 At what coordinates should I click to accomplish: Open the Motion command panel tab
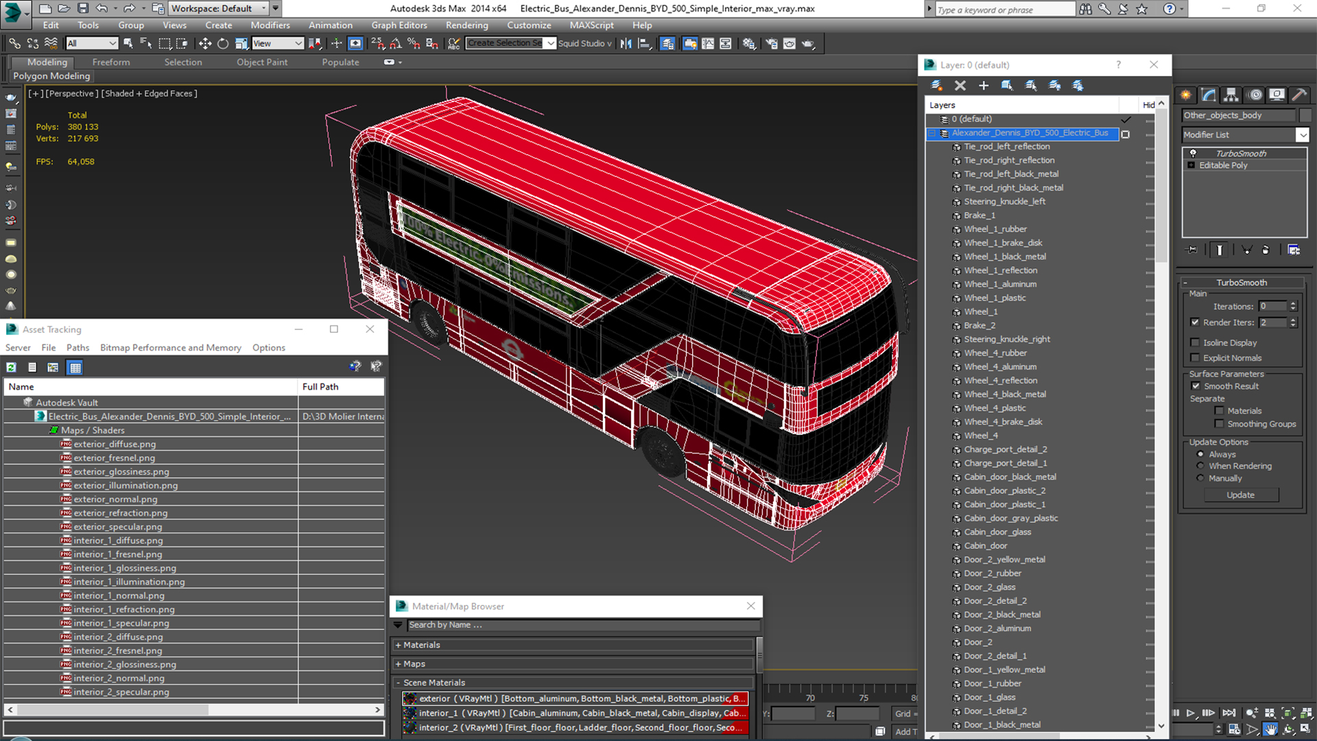point(1255,95)
